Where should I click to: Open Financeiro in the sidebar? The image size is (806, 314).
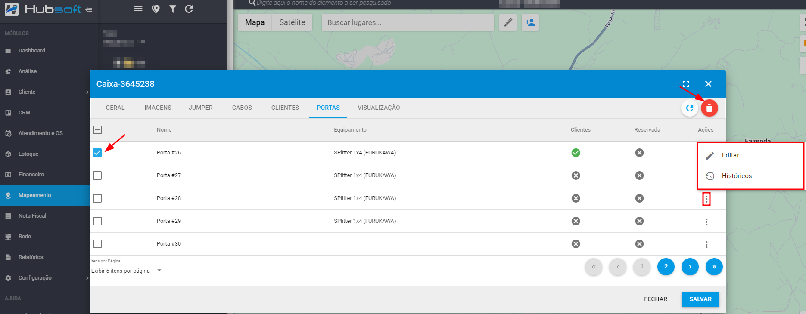click(45, 175)
